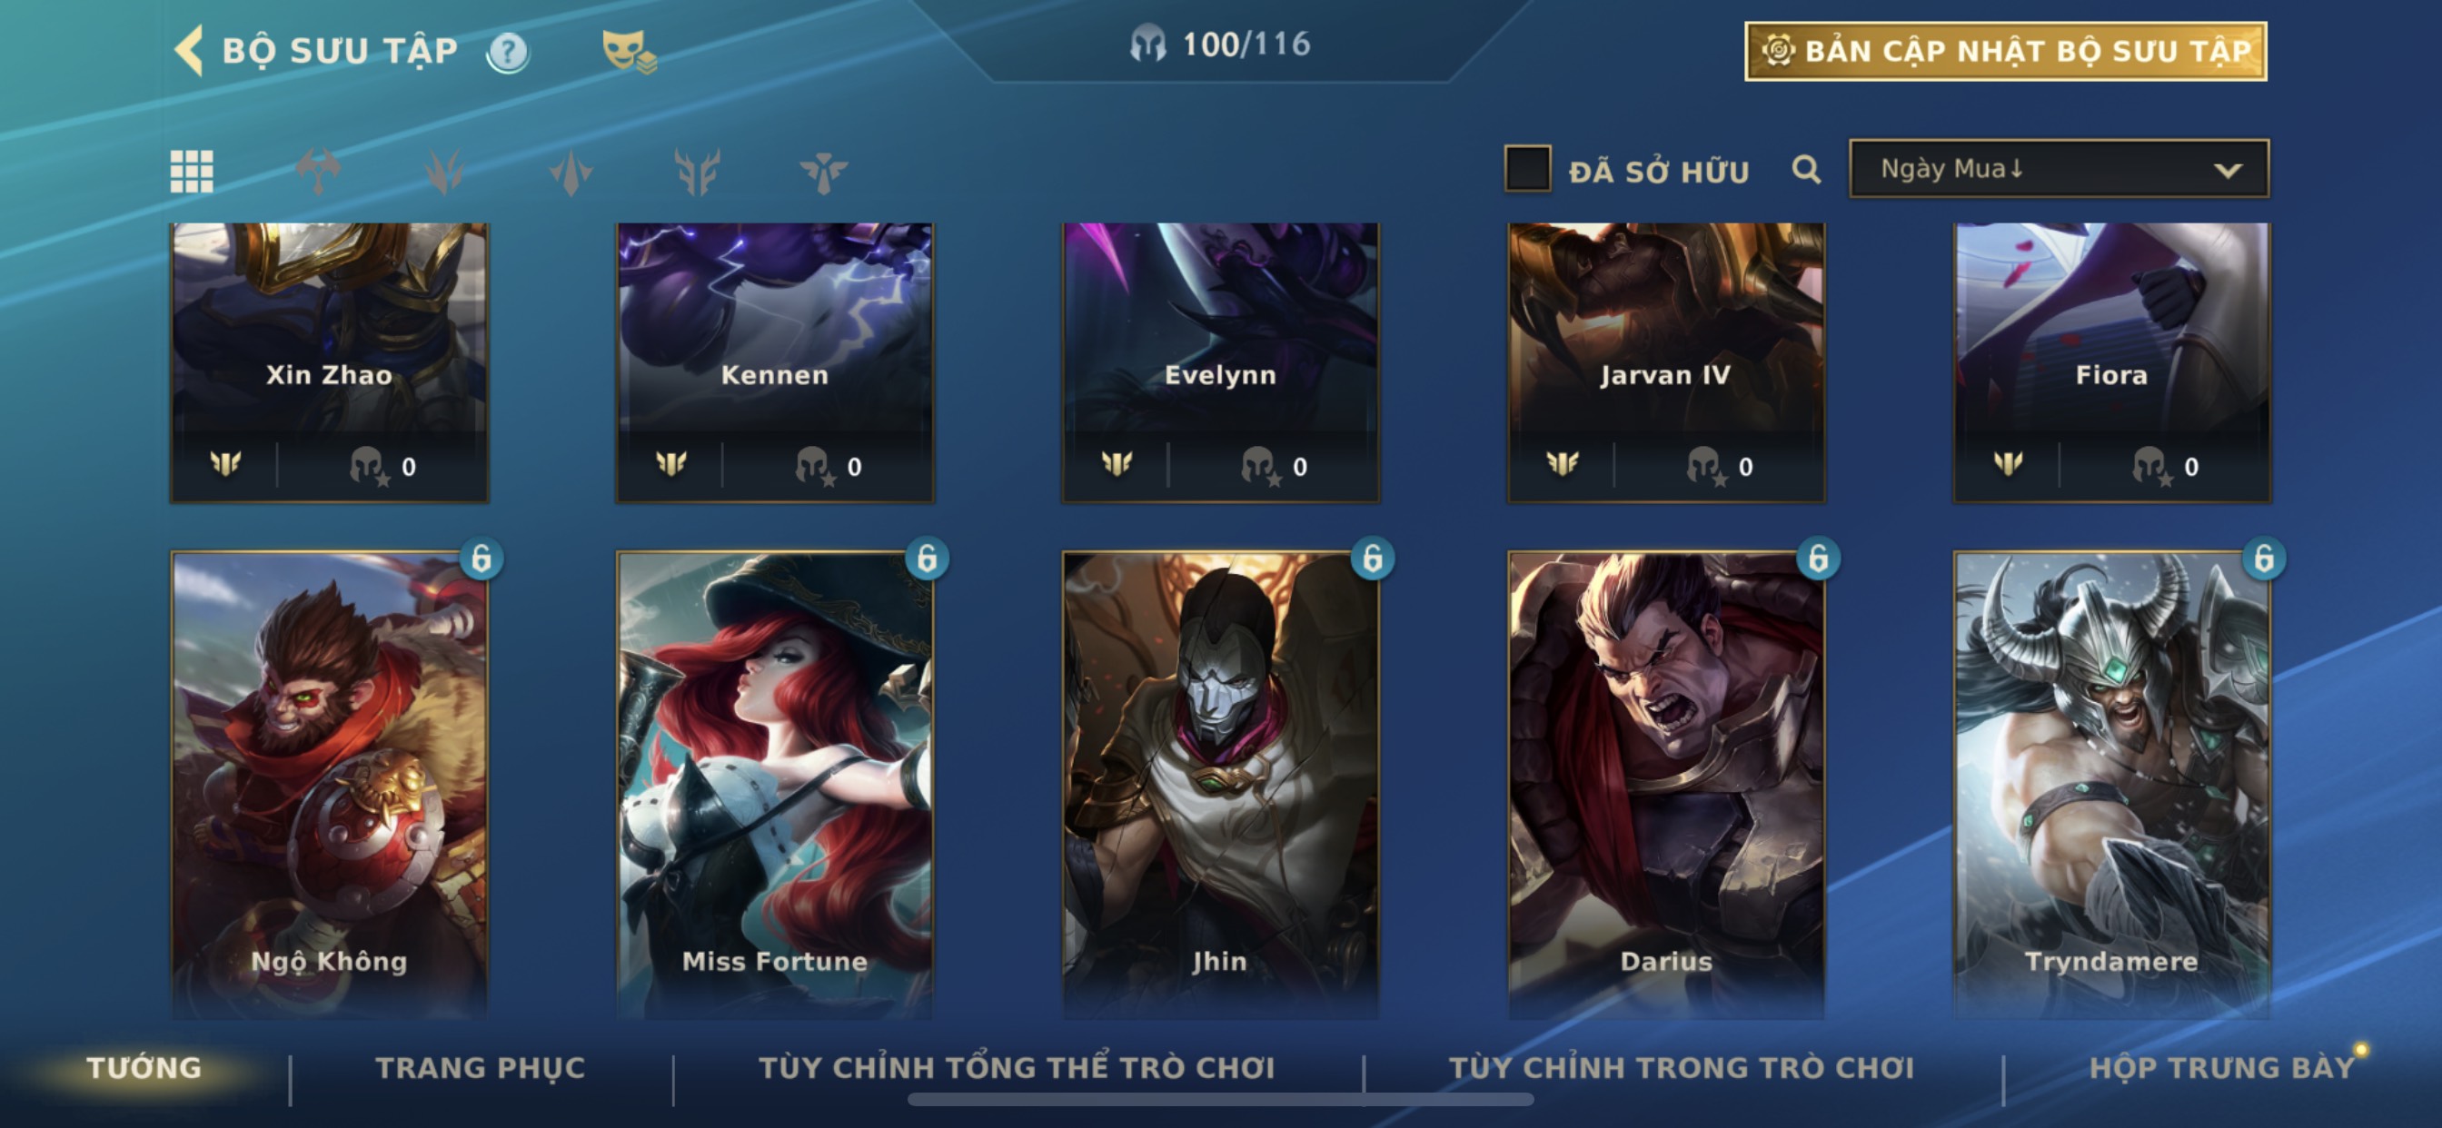Filter by the fifth role icon after the grid
The image size is (2442, 1128).
pos(823,172)
